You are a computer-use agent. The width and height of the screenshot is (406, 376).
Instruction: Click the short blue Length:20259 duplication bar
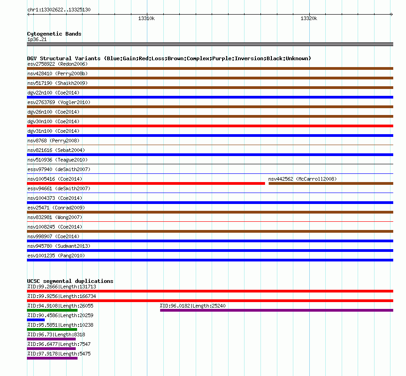point(36,320)
